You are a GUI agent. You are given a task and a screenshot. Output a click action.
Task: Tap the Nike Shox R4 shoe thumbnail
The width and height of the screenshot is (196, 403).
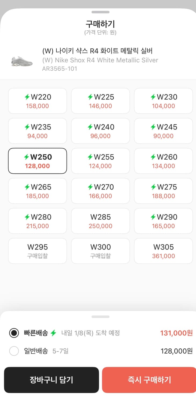click(22, 61)
